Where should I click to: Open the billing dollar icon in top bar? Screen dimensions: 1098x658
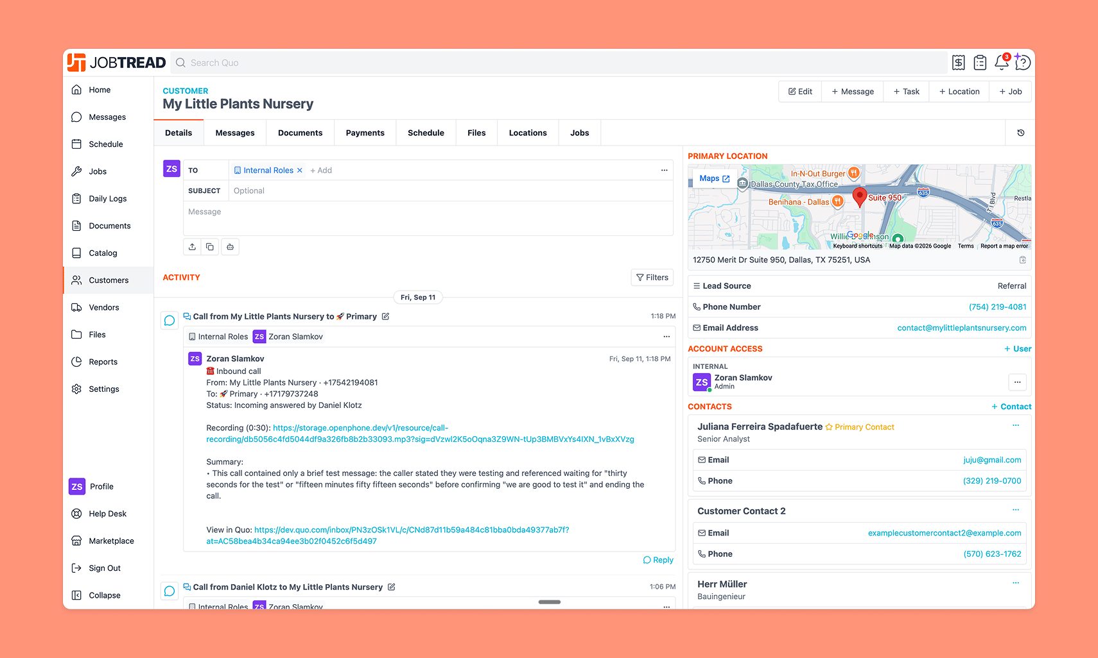[x=958, y=62]
